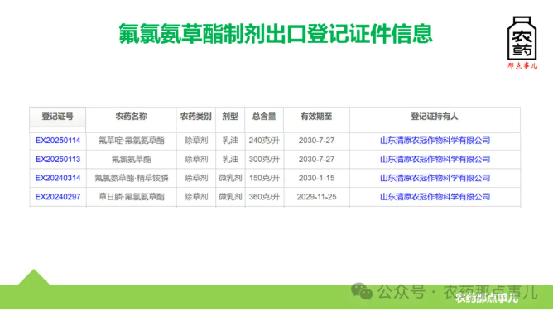
Task: Click the slide title 氟氯氨草酯制剂出口登记证件信息
Action: pyautogui.click(x=276, y=34)
